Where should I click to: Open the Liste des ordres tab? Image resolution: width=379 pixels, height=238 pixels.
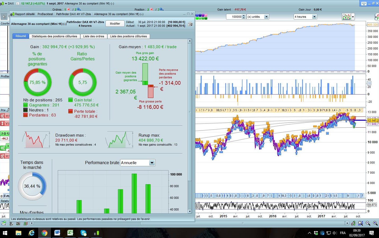pyautogui.click(x=94, y=36)
